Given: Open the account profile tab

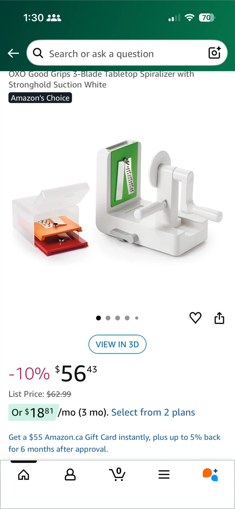Looking at the screenshot, I should tap(70, 474).
